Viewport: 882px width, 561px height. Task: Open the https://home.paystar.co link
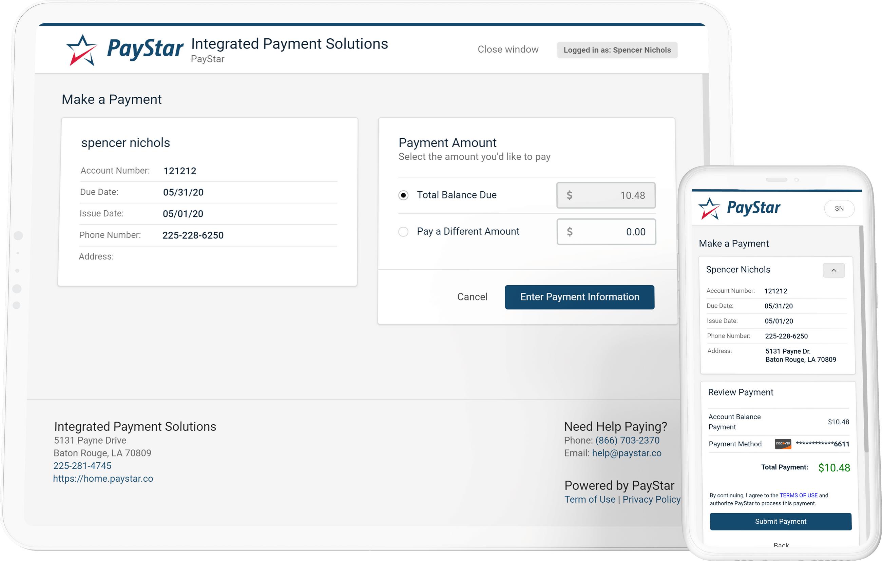click(x=103, y=479)
